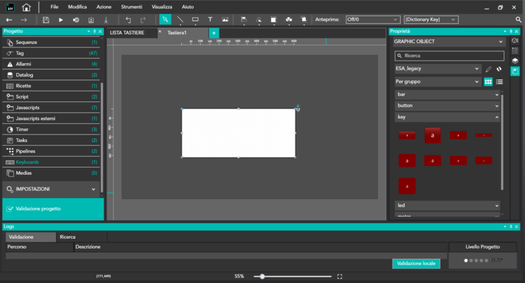Close the LISTA TASTIERE tab

click(x=160, y=31)
